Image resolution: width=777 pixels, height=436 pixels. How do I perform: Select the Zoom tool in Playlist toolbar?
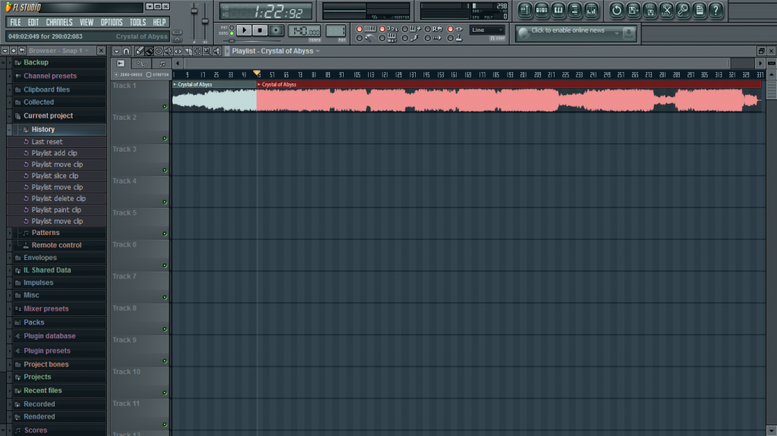pos(206,51)
